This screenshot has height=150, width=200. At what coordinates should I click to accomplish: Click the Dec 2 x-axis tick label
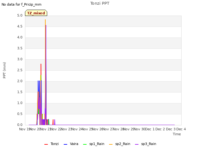160,129
